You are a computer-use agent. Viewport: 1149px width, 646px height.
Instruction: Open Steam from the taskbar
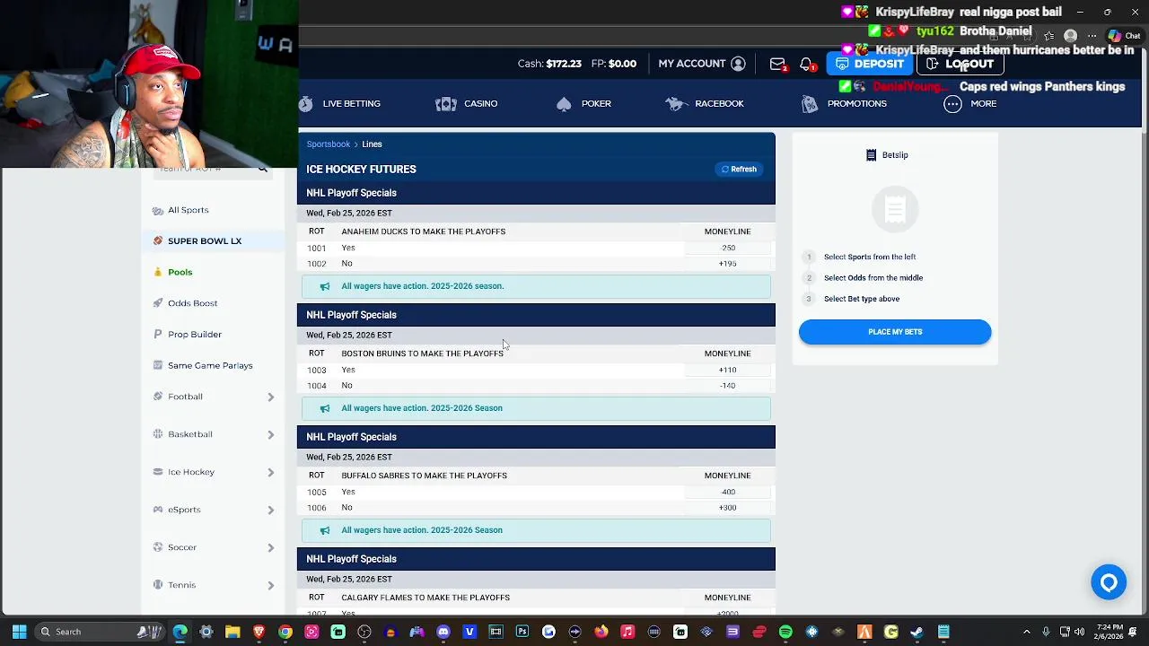click(917, 632)
